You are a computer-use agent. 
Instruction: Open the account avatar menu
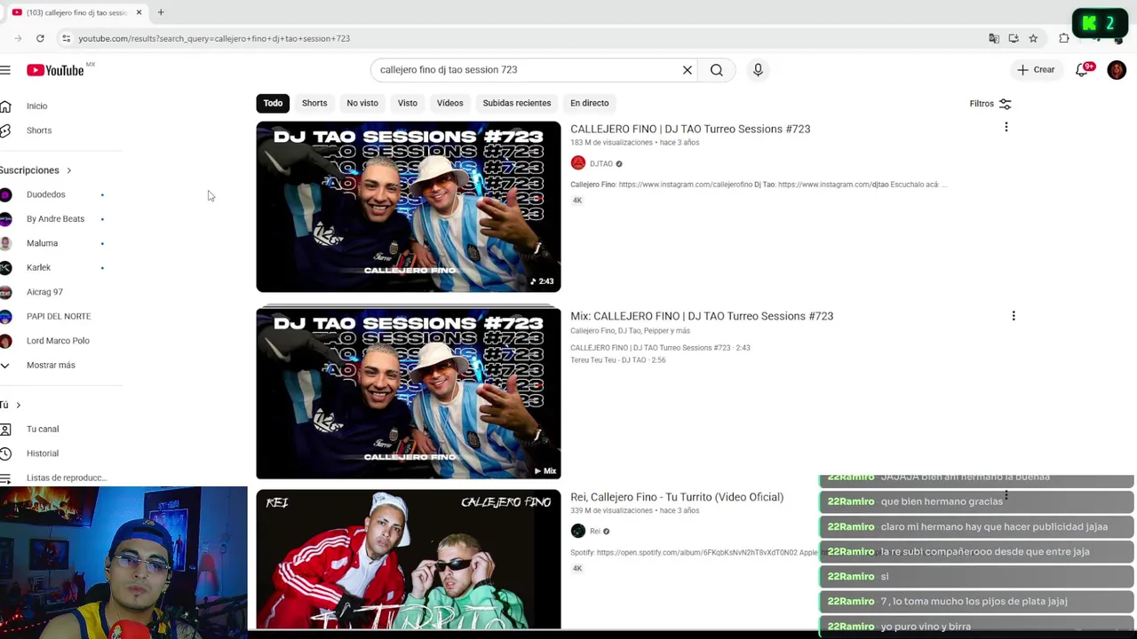[x=1117, y=70]
